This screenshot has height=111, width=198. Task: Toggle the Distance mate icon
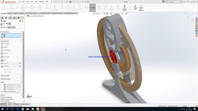coord(2,63)
